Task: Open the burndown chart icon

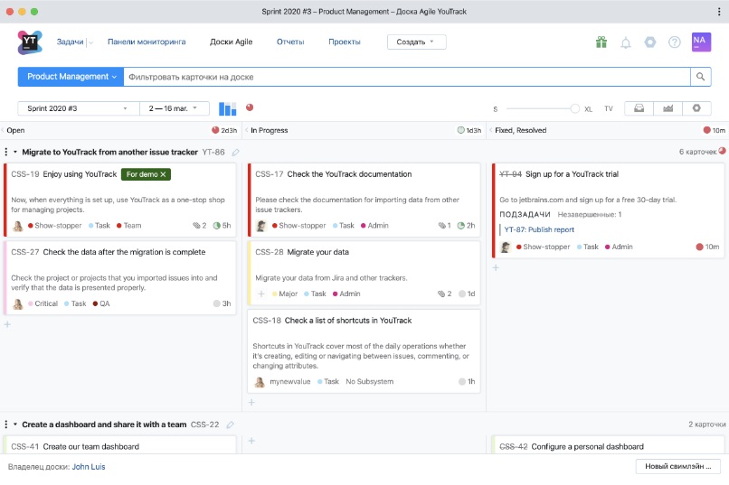Action: click(x=667, y=108)
